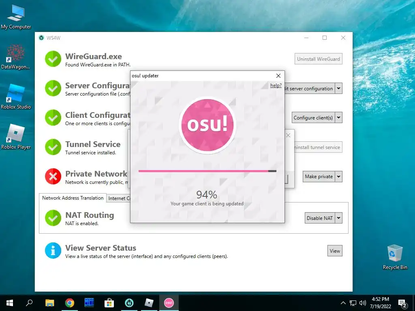Click the View server status button
The image size is (415, 311).
coord(335,251)
